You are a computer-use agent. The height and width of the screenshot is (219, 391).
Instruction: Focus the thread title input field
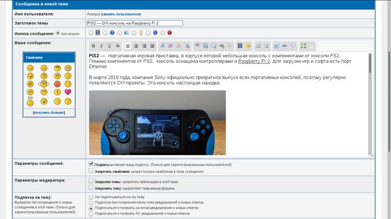pos(135,23)
